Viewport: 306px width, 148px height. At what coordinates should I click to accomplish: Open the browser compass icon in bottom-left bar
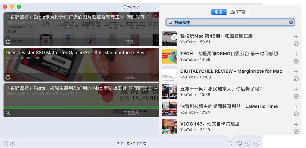coord(13,143)
